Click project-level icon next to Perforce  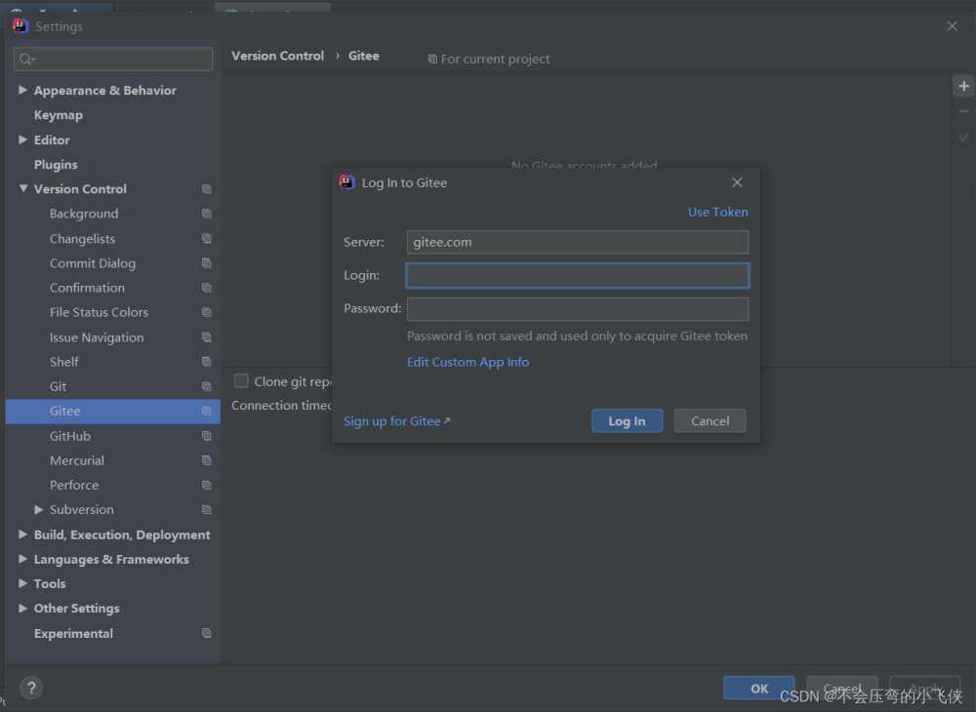[207, 486]
